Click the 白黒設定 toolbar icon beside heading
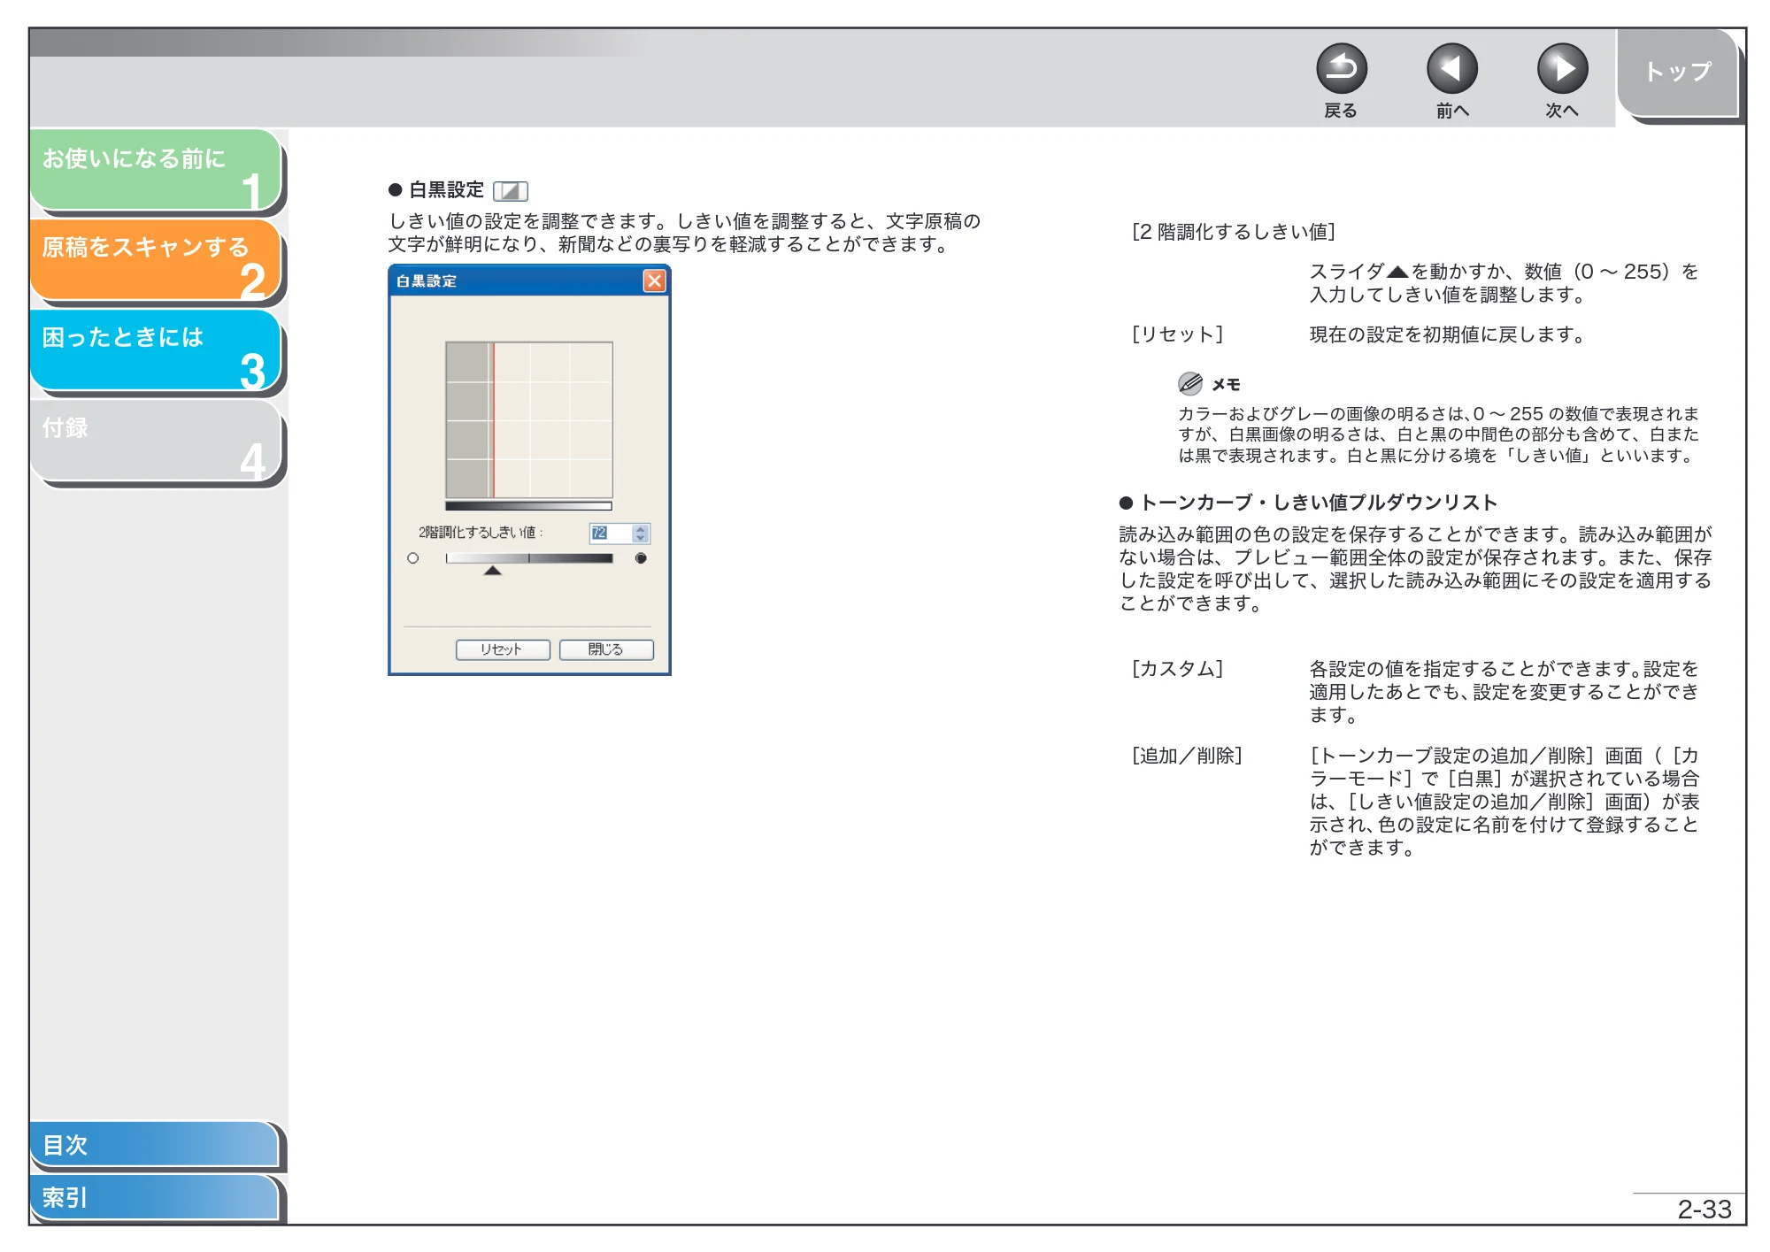This screenshot has width=1770, height=1252. pyautogui.click(x=510, y=191)
